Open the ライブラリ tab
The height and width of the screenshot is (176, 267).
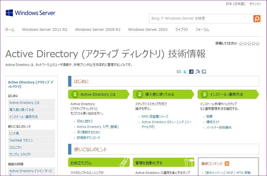point(181,30)
